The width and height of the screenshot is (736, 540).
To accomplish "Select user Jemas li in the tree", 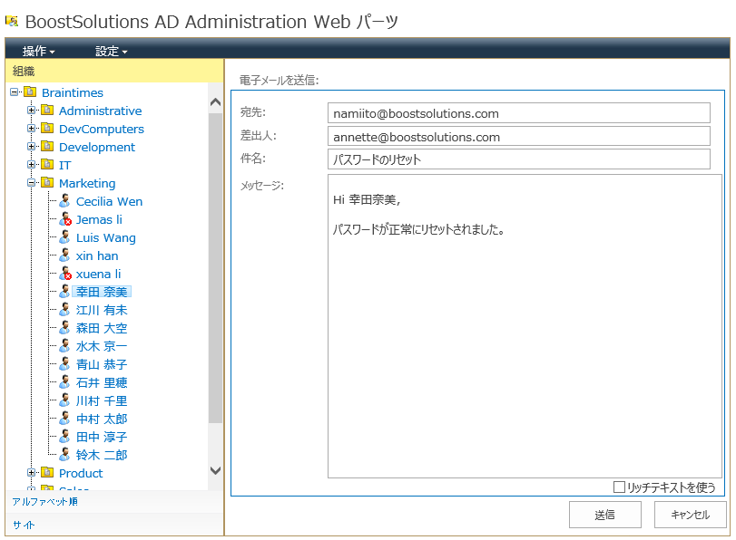I will click(x=99, y=219).
